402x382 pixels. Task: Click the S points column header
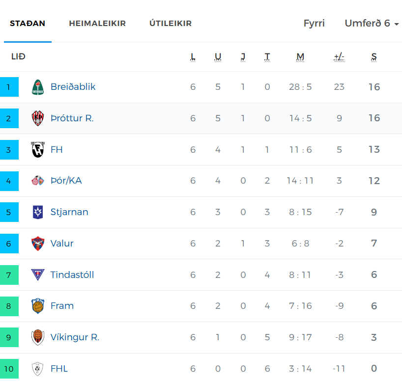tap(374, 56)
